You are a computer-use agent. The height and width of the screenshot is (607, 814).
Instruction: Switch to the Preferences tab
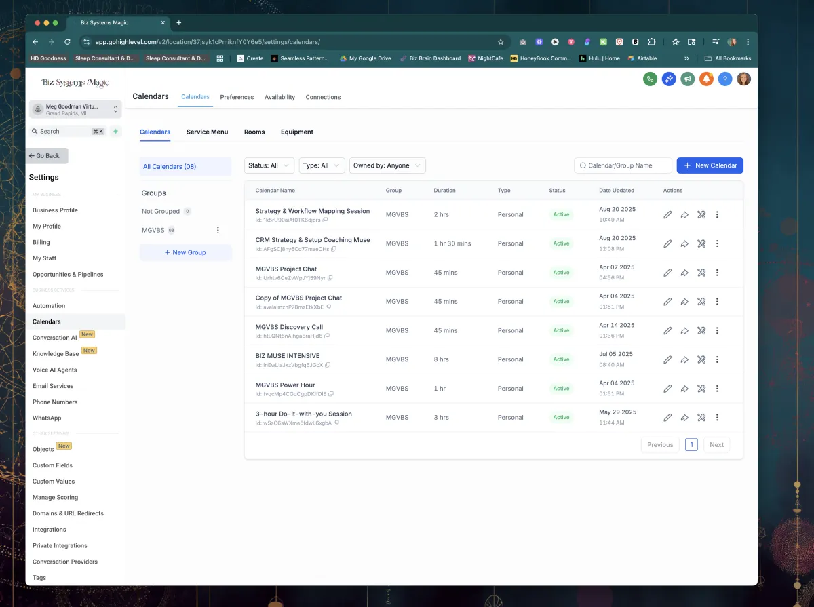237,97
